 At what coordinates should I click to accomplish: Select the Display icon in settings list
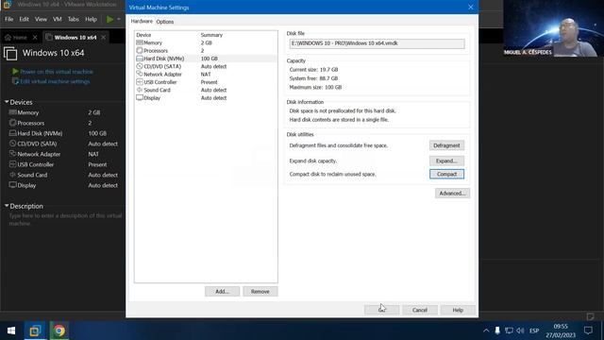[x=140, y=98]
